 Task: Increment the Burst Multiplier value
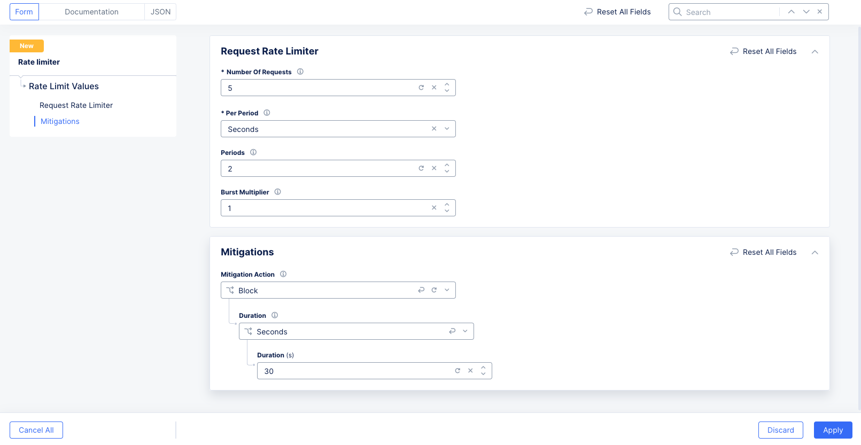click(x=447, y=205)
